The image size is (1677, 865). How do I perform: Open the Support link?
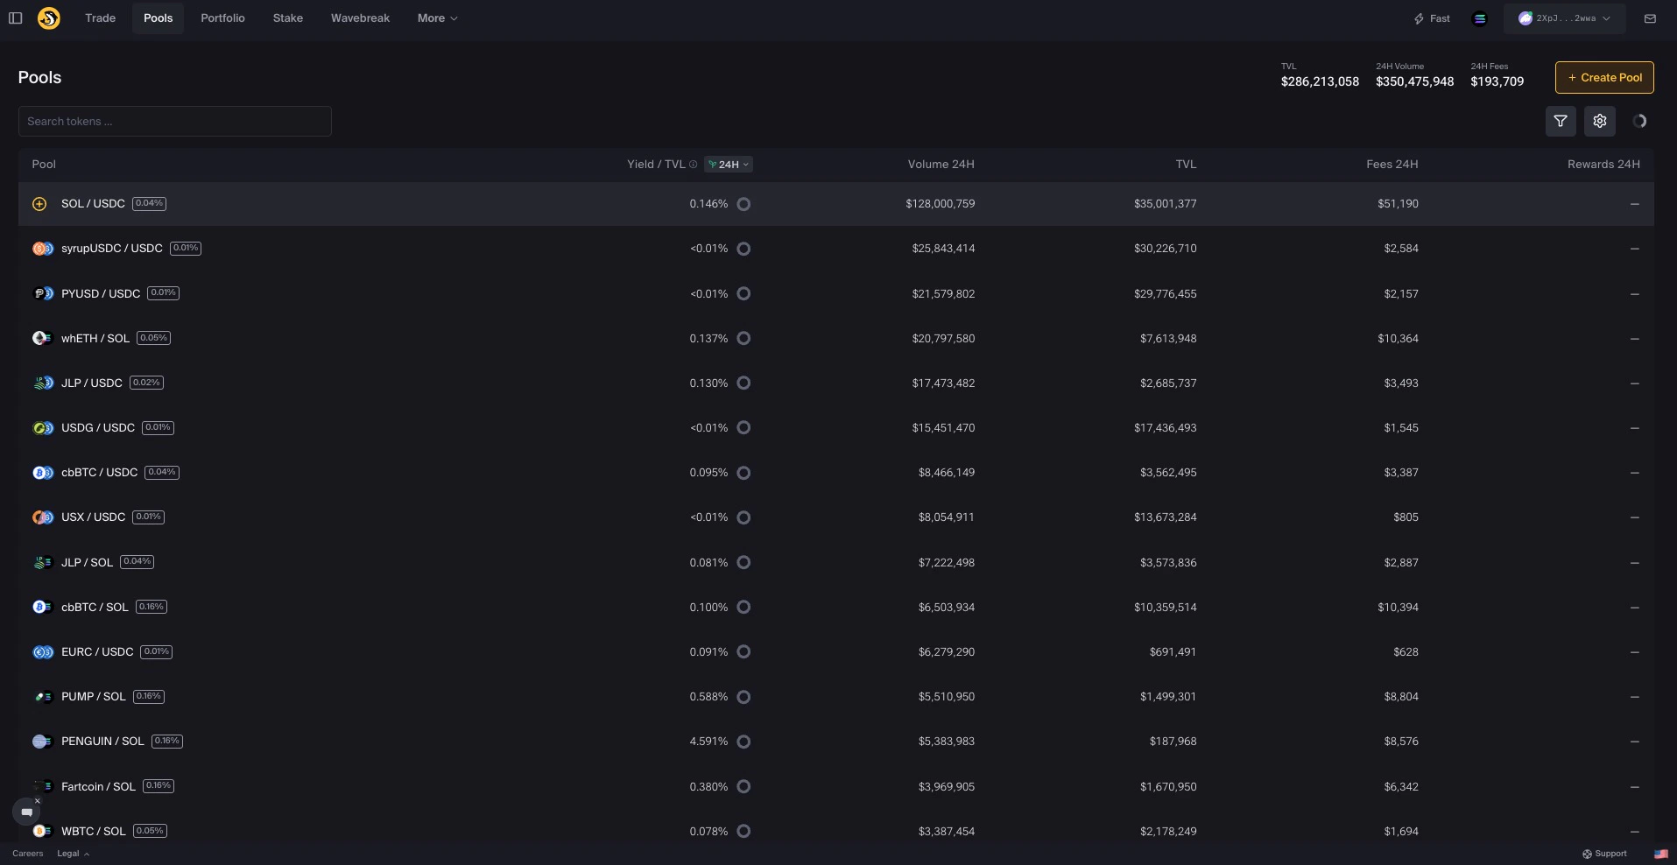pos(1604,854)
